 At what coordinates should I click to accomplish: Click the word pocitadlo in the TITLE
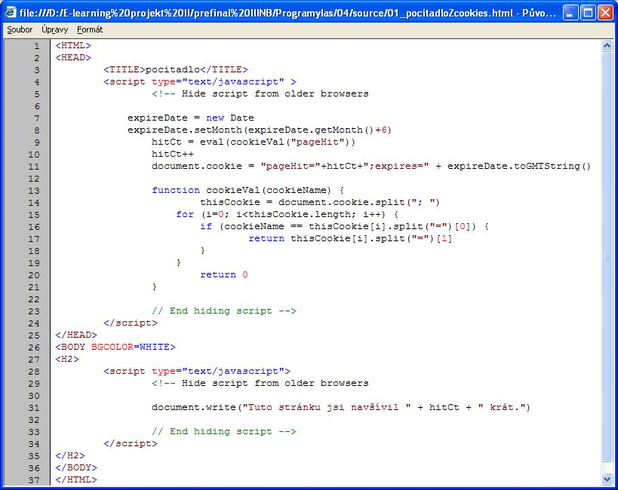[173, 69]
